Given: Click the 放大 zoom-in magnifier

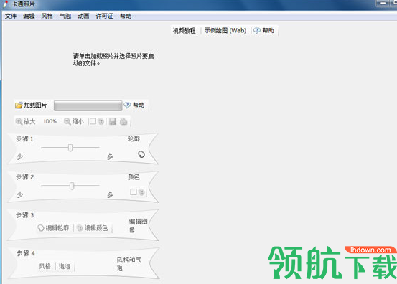Looking at the screenshot, I should 19,121.
